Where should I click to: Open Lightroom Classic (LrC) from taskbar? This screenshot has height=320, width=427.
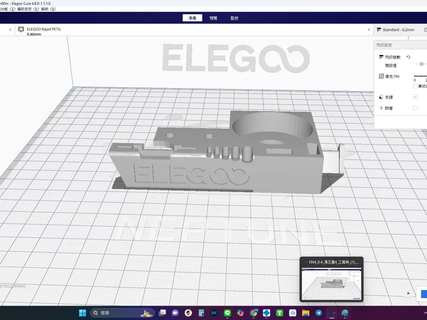(x=214, y=313)
